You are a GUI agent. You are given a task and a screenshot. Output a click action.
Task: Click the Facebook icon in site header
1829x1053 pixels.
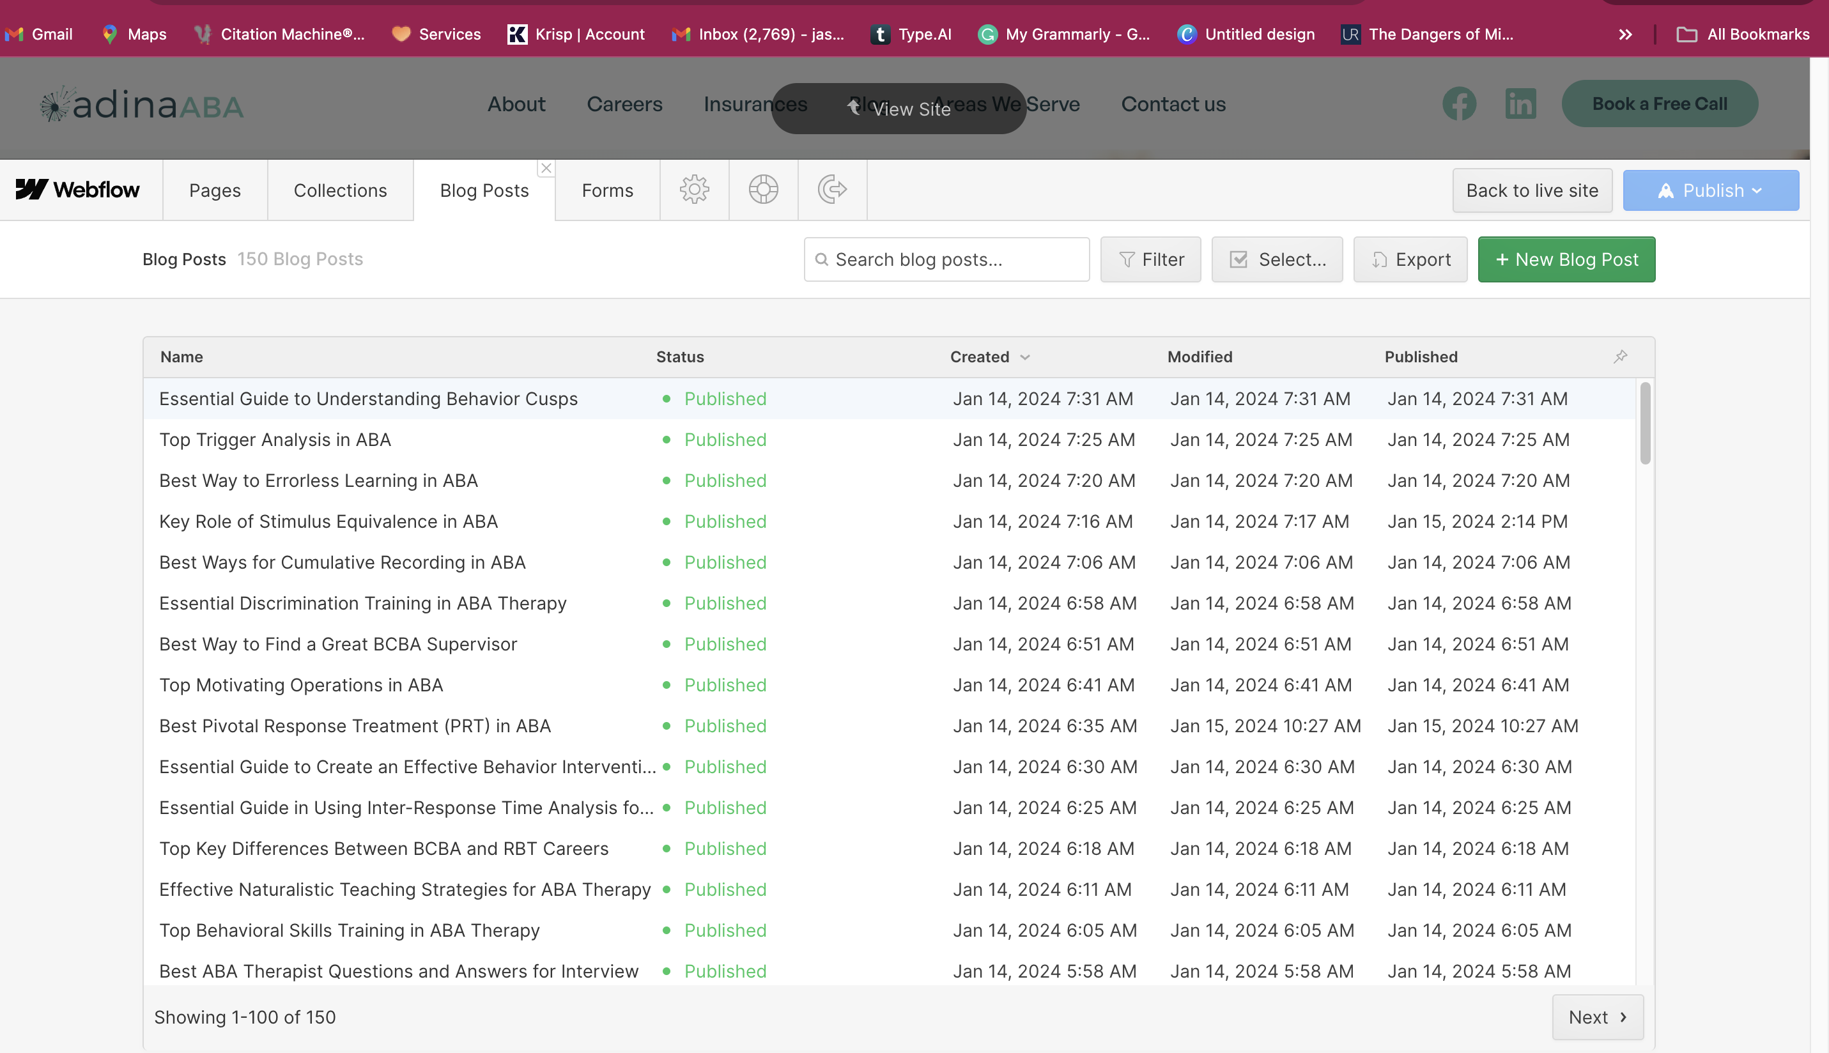[1459, 104]
